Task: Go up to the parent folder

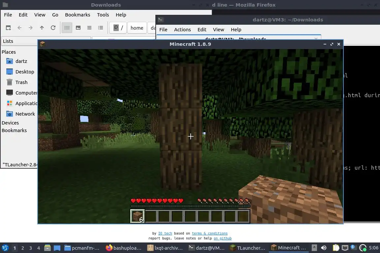Action: coord(42,28)
